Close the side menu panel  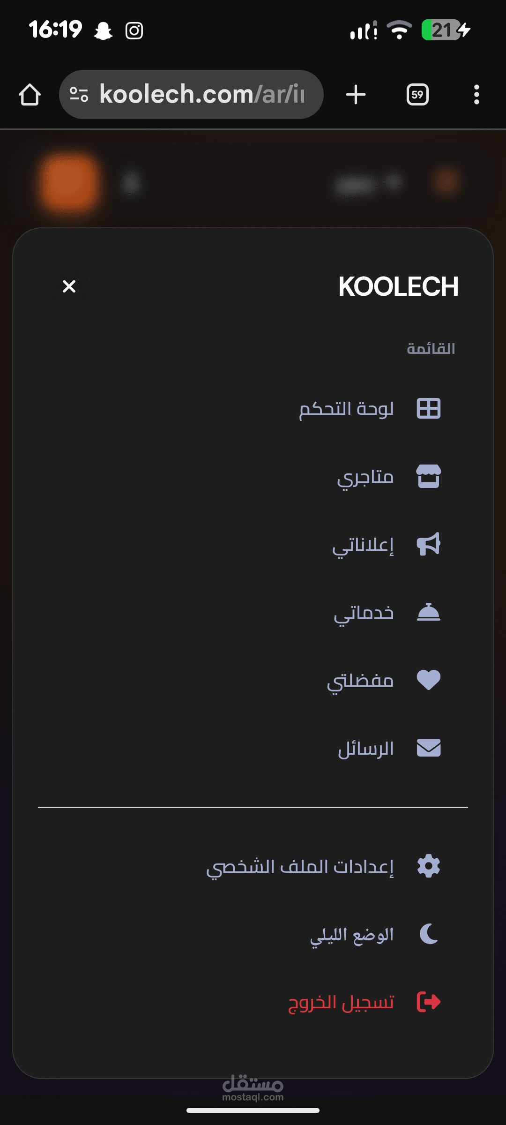[x=69, y=286]
